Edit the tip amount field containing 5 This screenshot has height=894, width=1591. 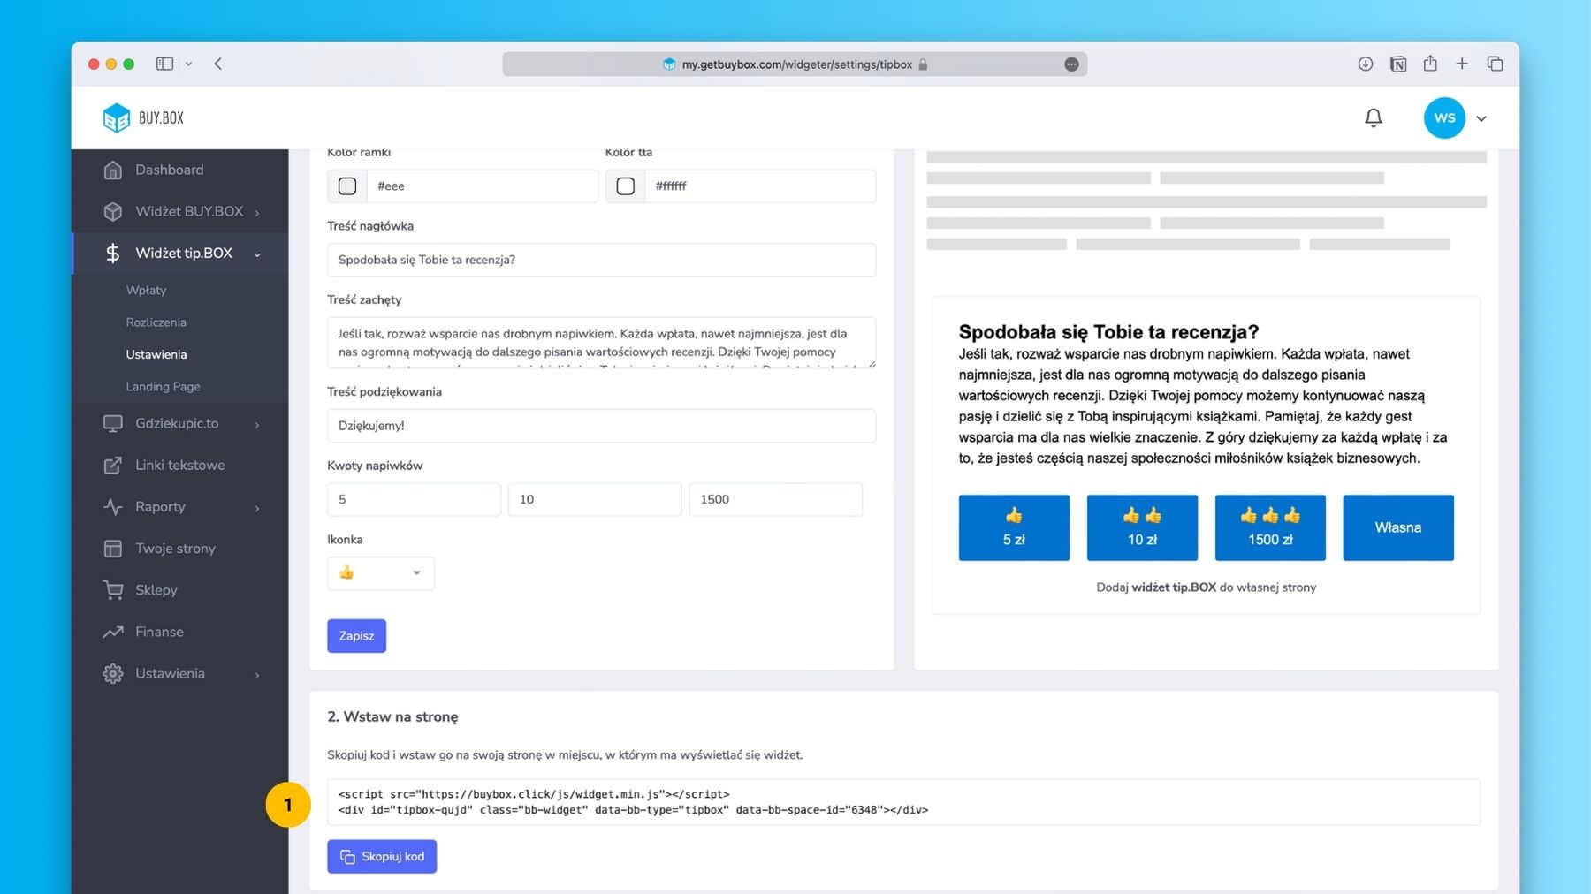pyautogui.click(x=414, y=499)
